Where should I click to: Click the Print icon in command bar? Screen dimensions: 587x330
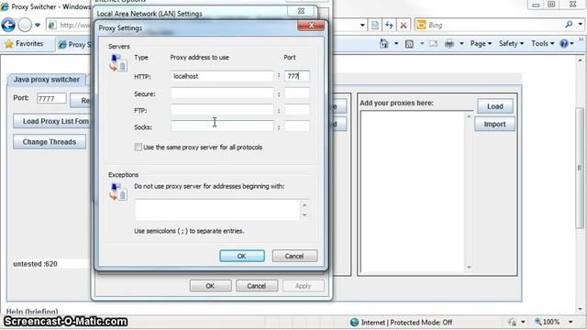(x=449, y=44)
